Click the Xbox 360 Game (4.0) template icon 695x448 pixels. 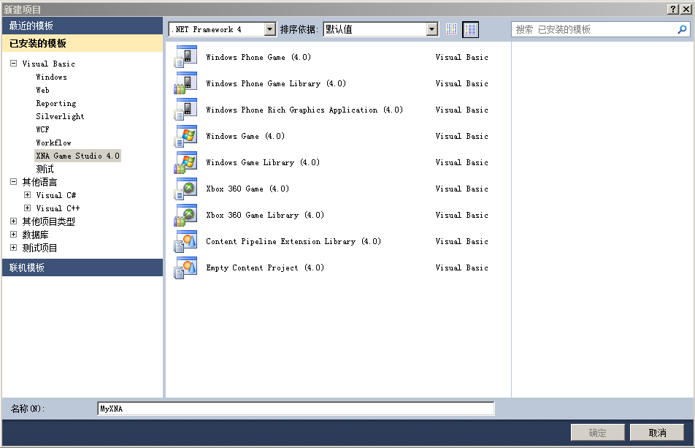[185, 189]
